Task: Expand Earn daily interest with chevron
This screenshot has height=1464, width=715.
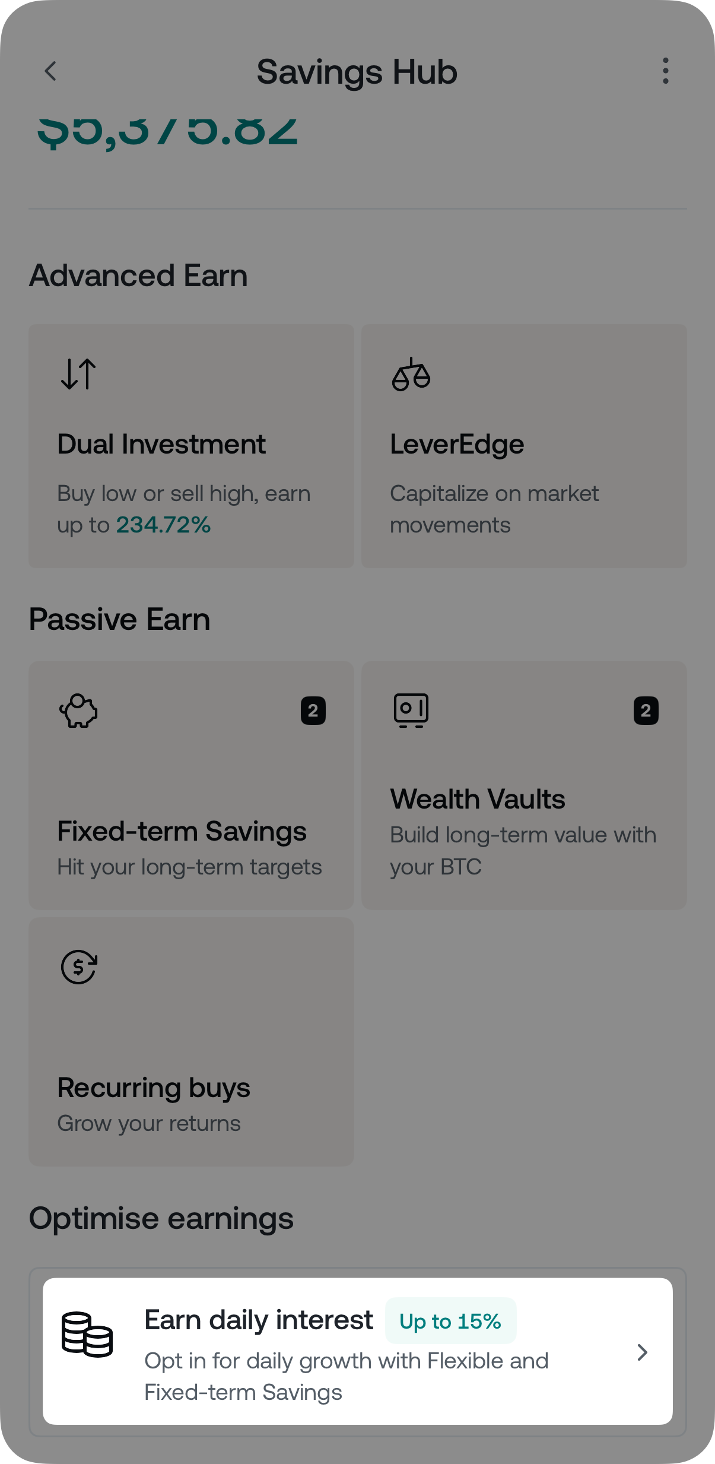Action: 642,1352
